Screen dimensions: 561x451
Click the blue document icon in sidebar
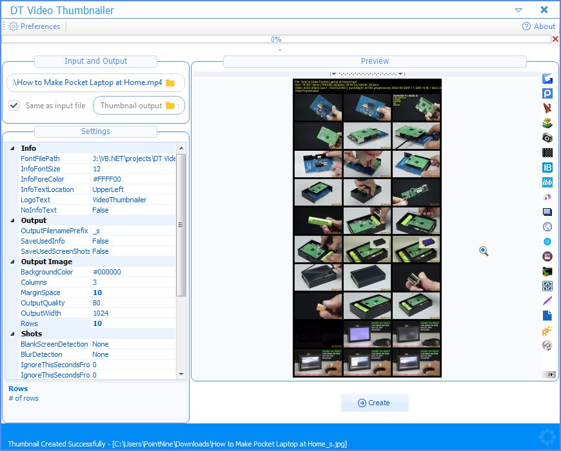point(547,316)
